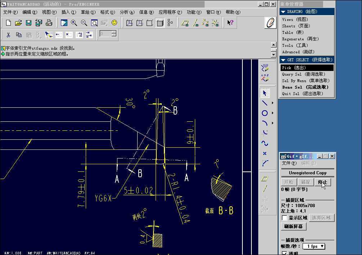The image size is (362, 255).
Task: Click the save a copy icon
Action: point(39,23)
